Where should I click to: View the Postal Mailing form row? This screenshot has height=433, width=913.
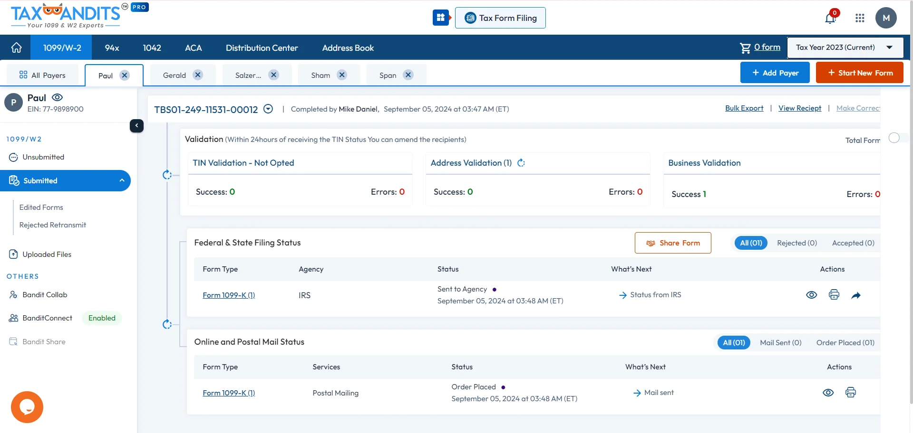coord(828,393)
